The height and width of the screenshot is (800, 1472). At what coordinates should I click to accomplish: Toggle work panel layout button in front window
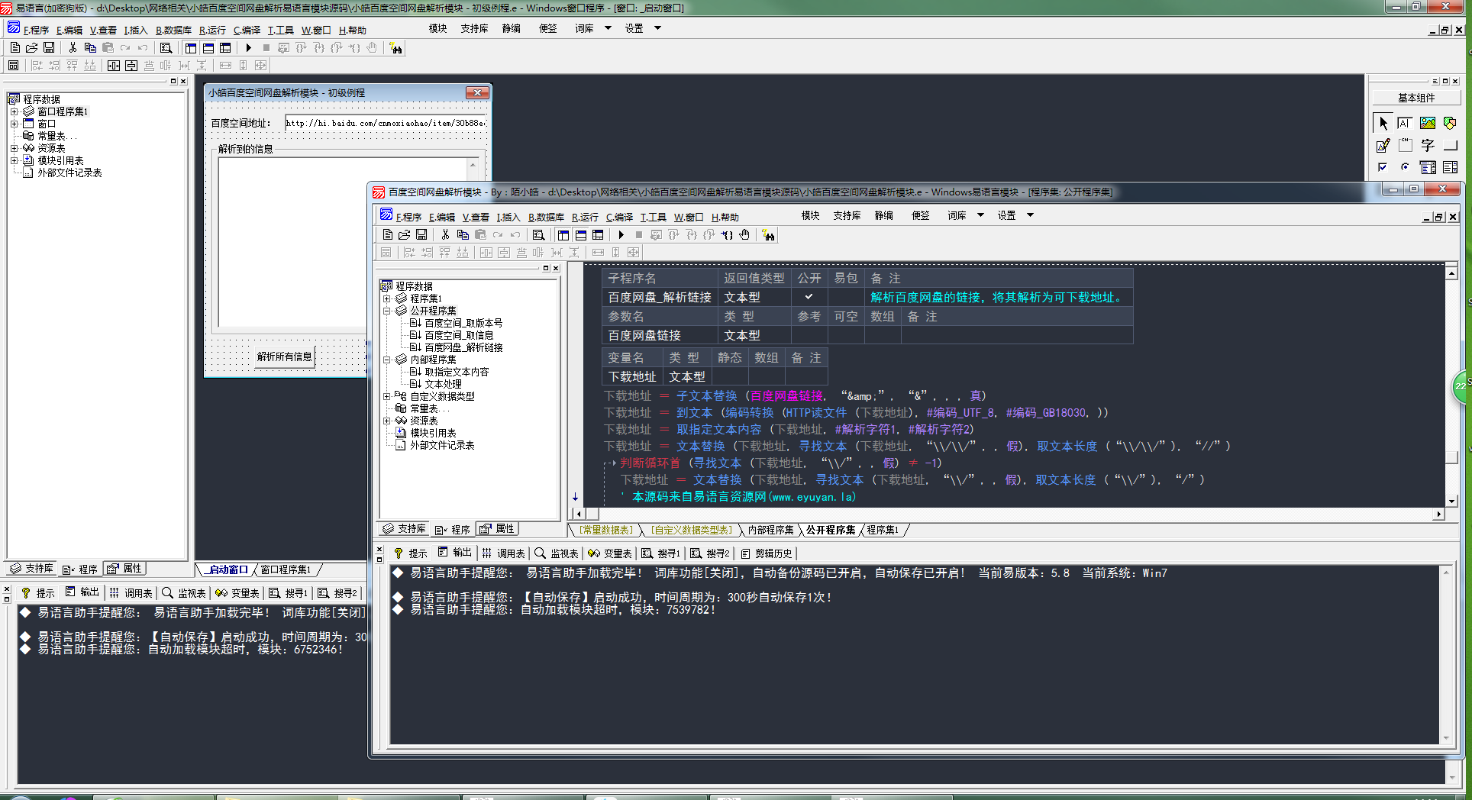[563, 235]
